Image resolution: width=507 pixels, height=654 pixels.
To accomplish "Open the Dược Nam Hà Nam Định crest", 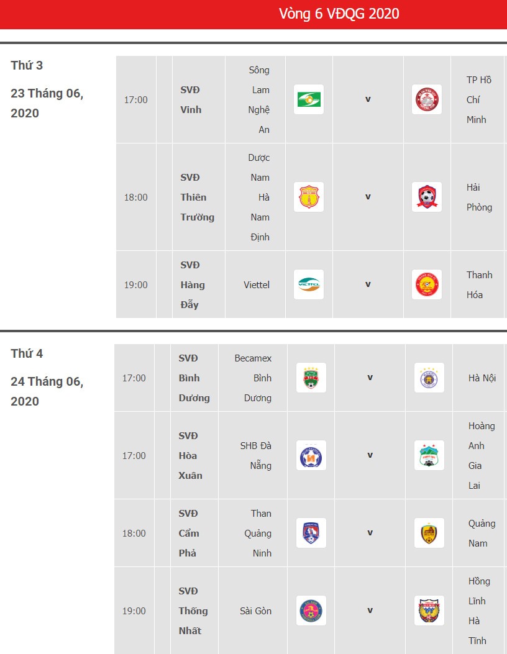I will (309, 197).
